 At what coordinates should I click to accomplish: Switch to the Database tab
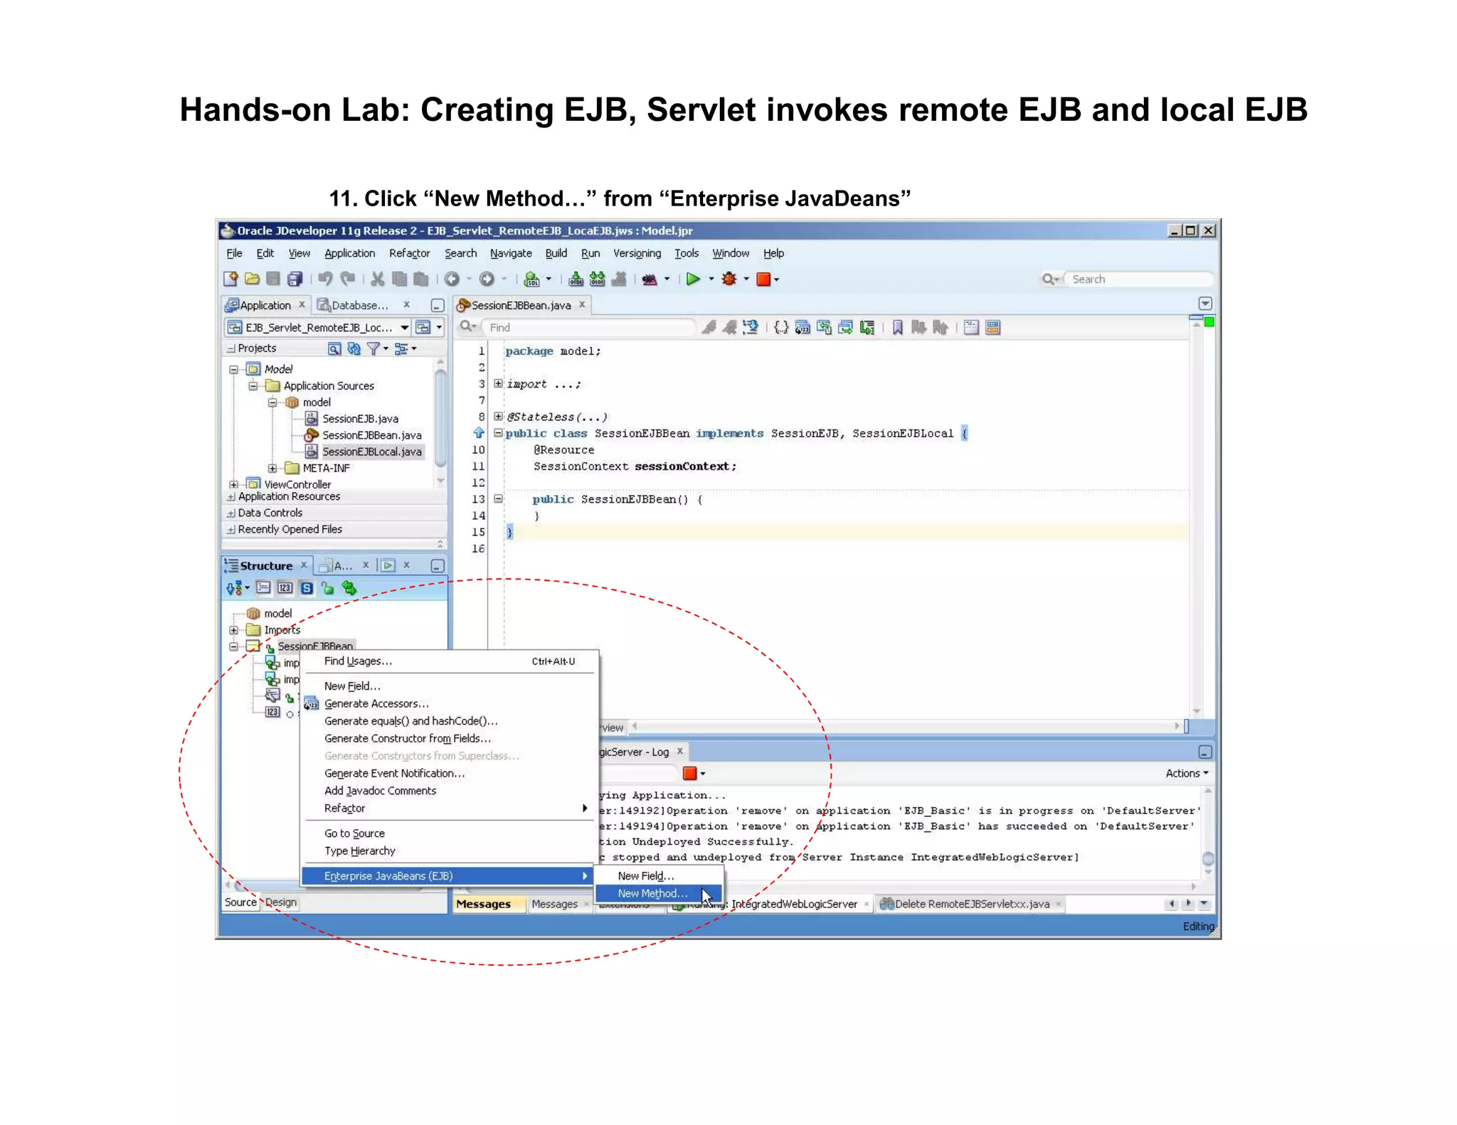point(361,306)
